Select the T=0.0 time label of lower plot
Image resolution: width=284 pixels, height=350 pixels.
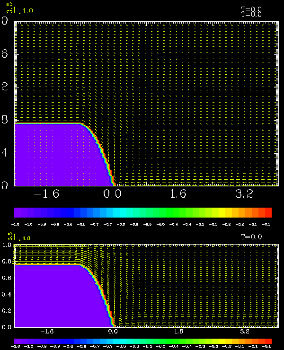(x=251, y=237)
